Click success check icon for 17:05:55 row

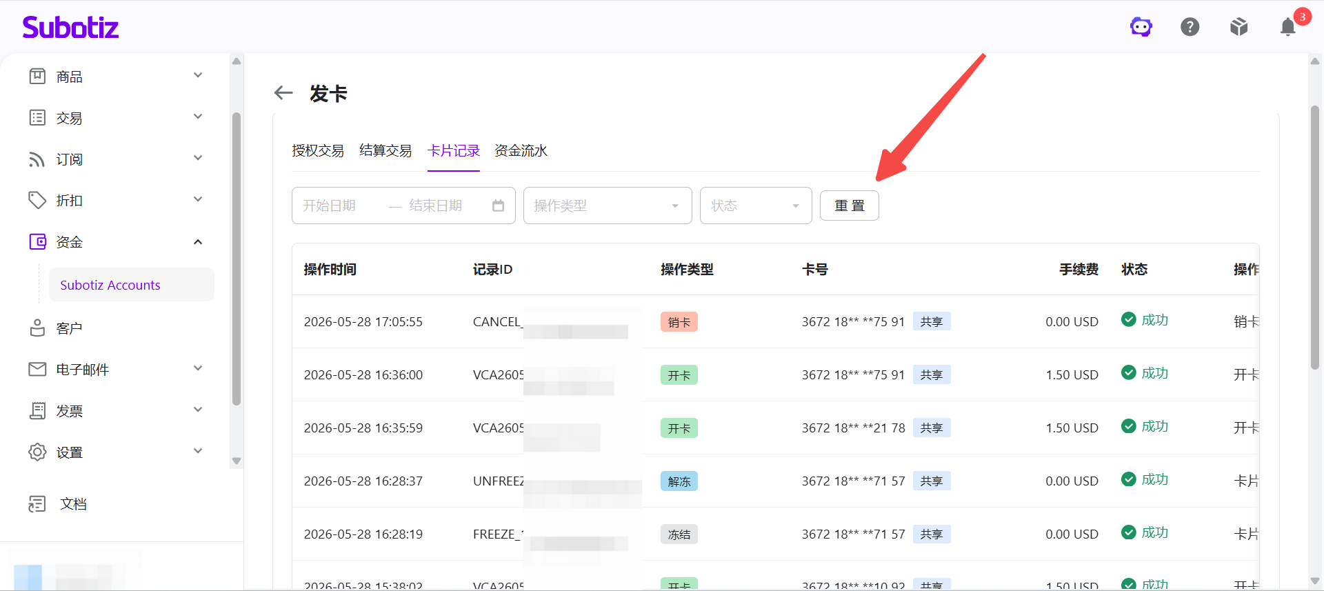1129,319
